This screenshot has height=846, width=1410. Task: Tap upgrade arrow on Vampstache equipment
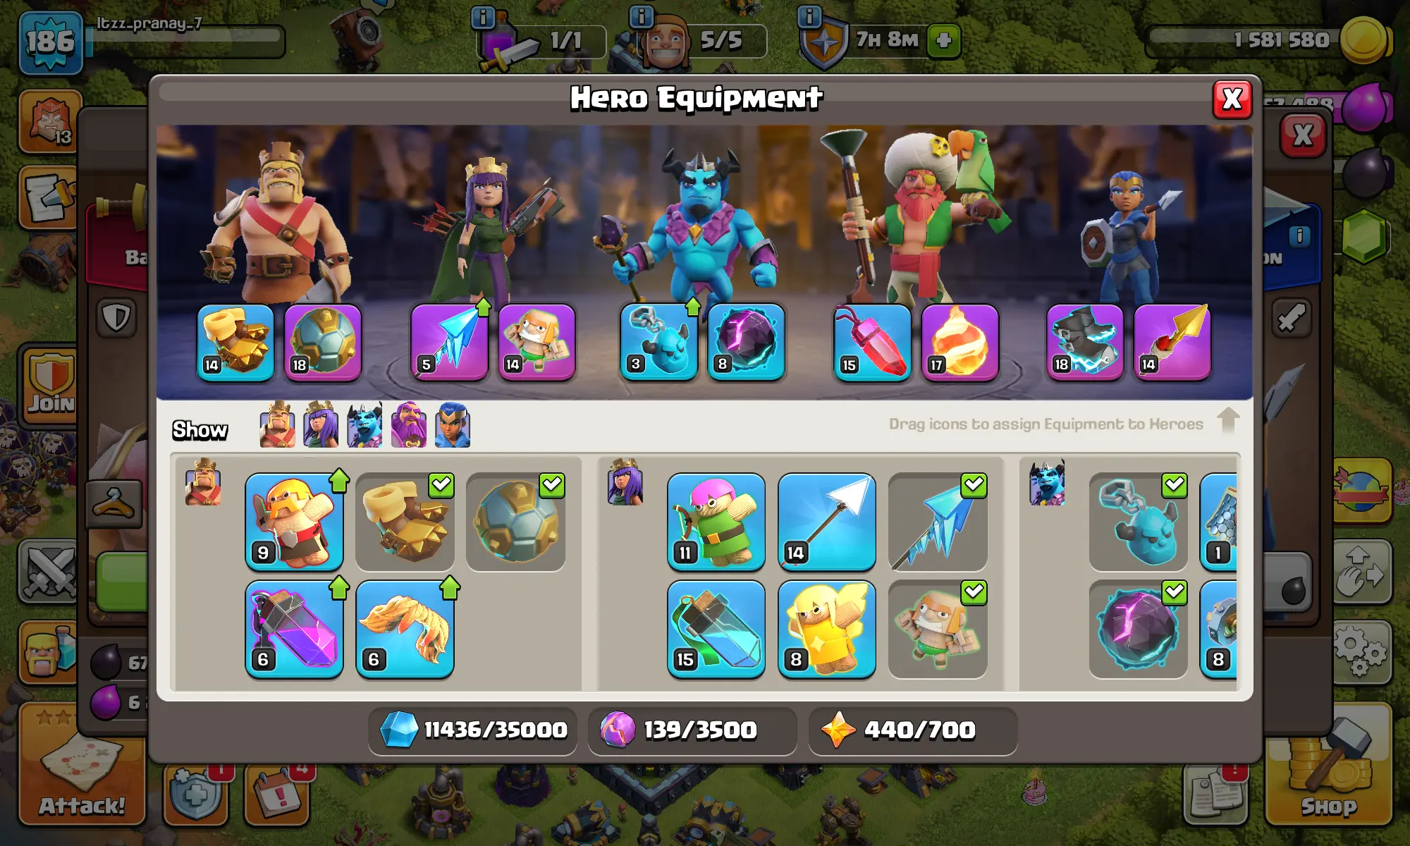pos(450,587)
